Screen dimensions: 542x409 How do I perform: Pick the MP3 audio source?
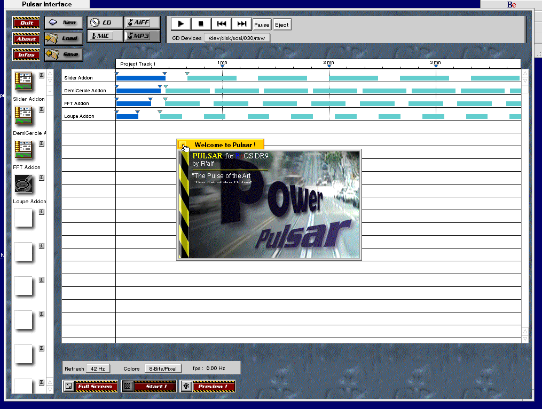coord(142,36)
